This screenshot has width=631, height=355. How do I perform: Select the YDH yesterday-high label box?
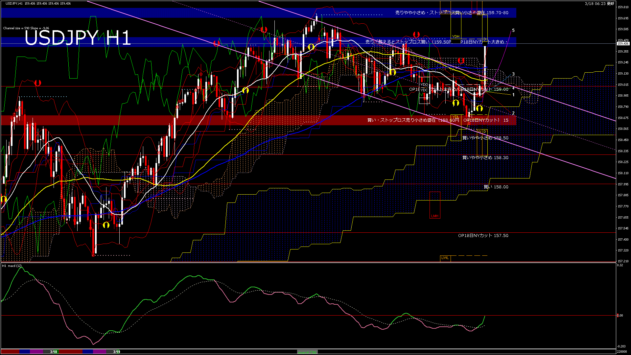pyautogui.click(x=456, y=36)
